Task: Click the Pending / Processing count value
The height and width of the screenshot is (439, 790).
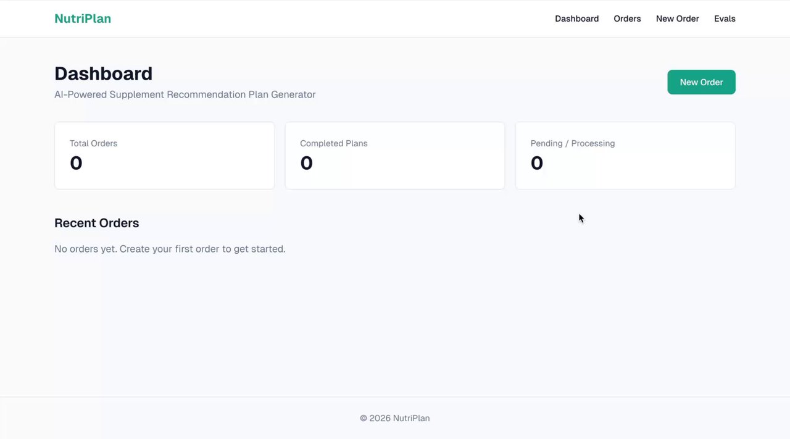Action: [536, 163]
